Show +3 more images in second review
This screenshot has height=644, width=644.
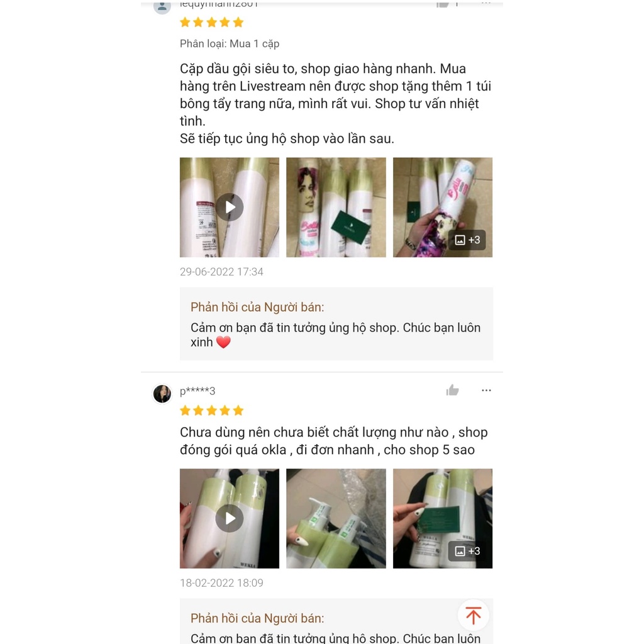[x=467, y=551]
